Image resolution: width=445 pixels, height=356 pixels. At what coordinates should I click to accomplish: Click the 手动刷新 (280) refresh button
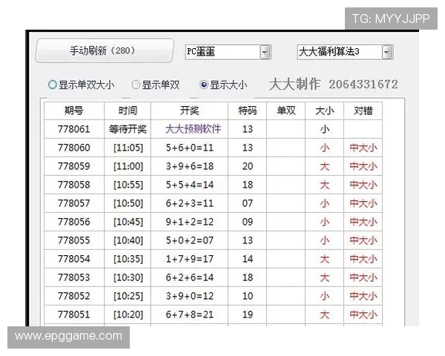pyautogui.click(x=105, y=50)
